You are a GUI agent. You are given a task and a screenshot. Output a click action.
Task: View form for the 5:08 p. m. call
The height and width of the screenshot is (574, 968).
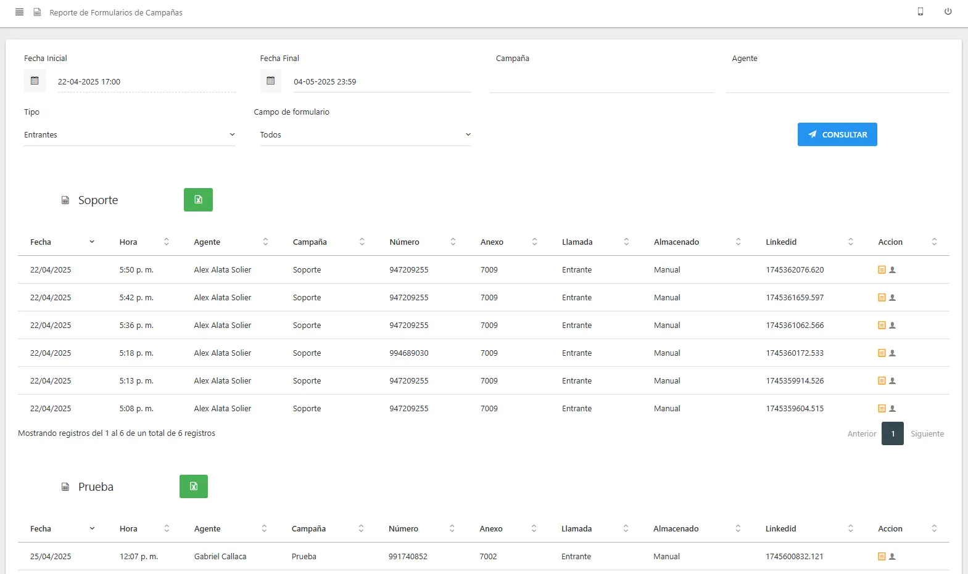(882, 408)
